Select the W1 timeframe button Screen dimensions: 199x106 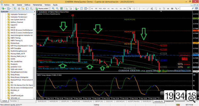(121, 8)
